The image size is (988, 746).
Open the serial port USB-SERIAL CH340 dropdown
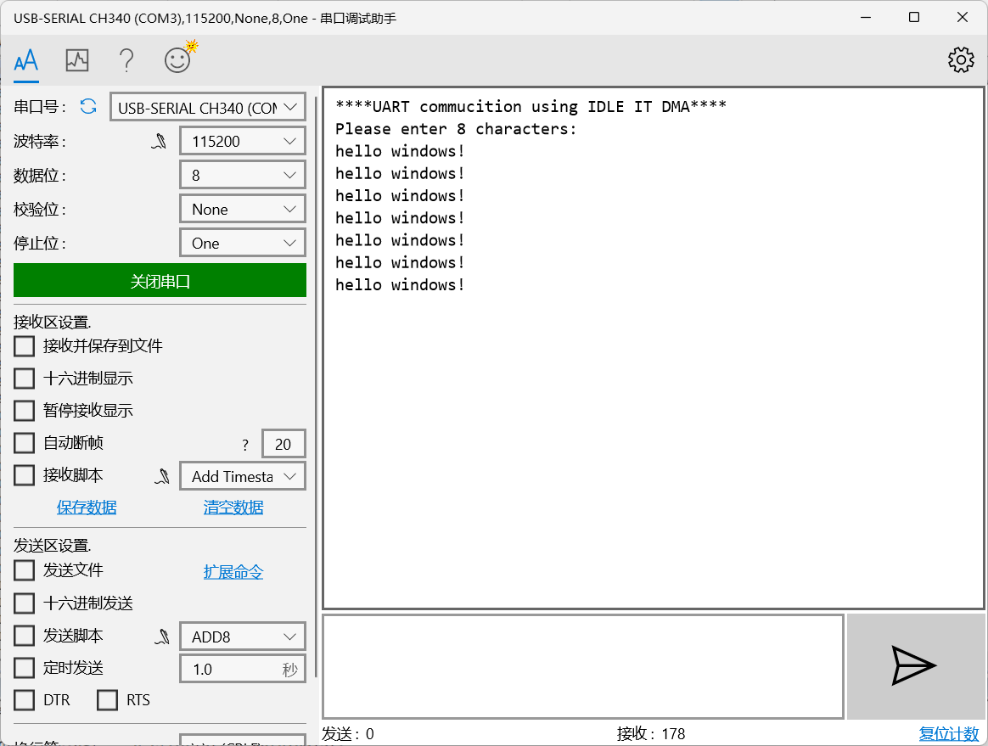[208, 107]
